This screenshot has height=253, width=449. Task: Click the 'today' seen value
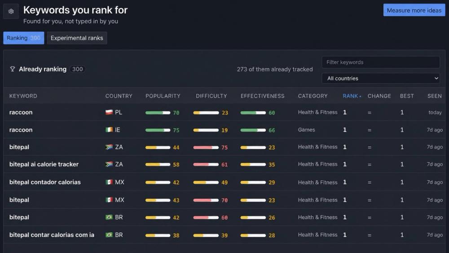click(435, 113)
